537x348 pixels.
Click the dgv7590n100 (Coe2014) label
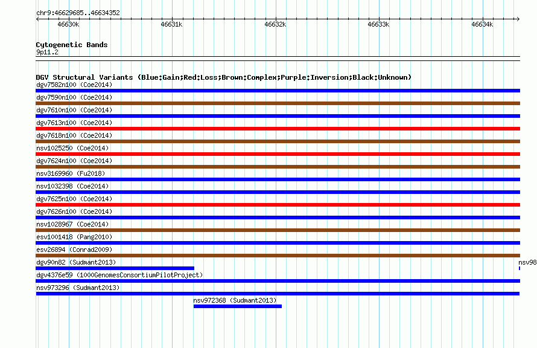coord(74,97)
